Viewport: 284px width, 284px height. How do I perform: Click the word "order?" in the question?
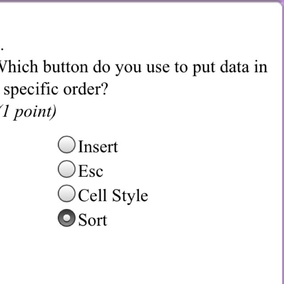click(x=86, y=89)
